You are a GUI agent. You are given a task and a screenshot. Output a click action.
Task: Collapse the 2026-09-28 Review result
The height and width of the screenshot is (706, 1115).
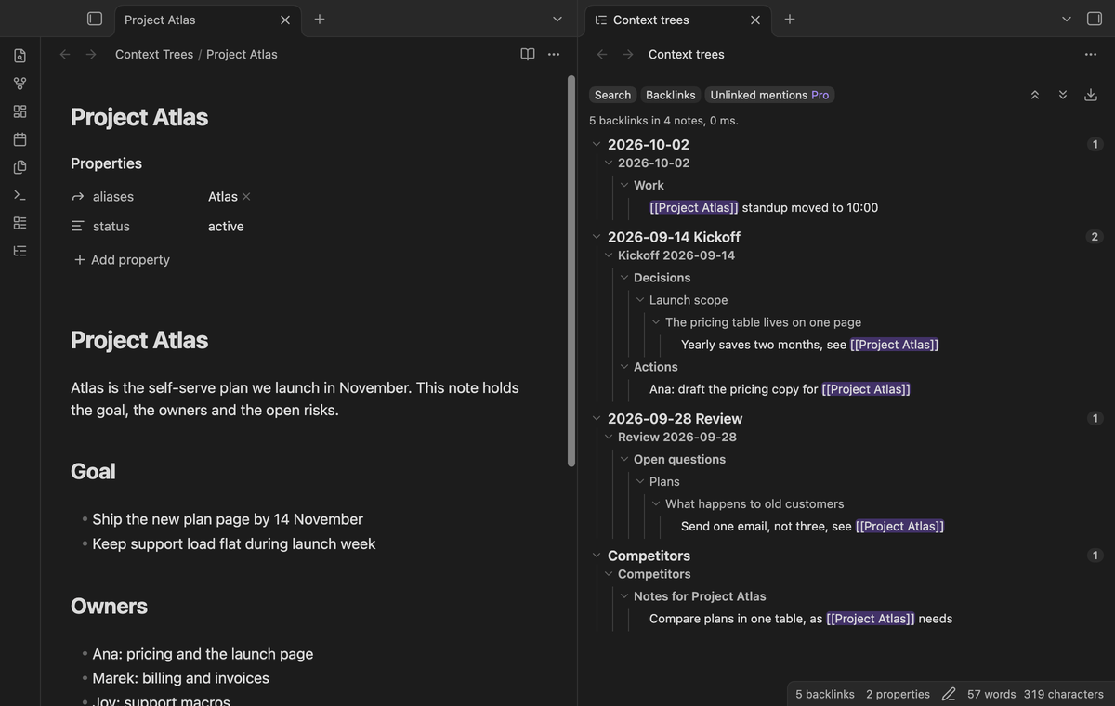coord(597,418)
